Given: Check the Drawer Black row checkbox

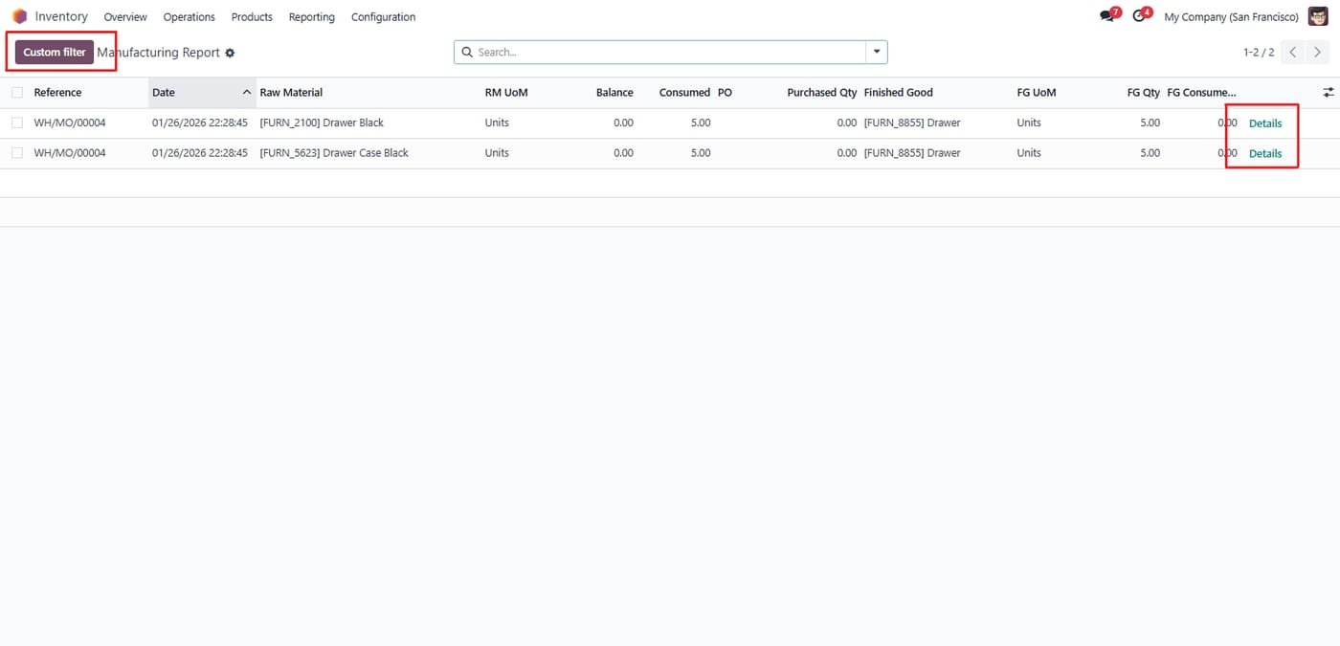Looking at the screenshot, I should click(17, 123).
